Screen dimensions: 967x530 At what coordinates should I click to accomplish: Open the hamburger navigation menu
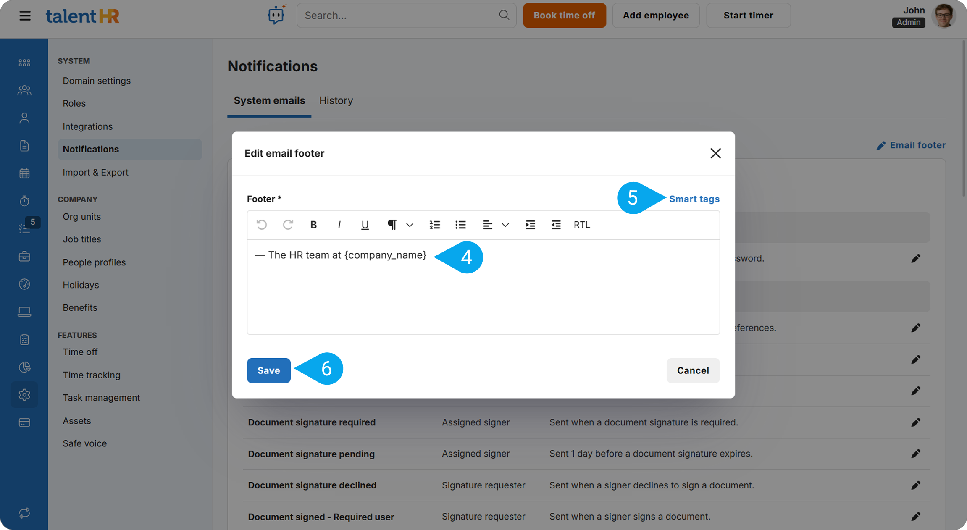coord(25,16)
